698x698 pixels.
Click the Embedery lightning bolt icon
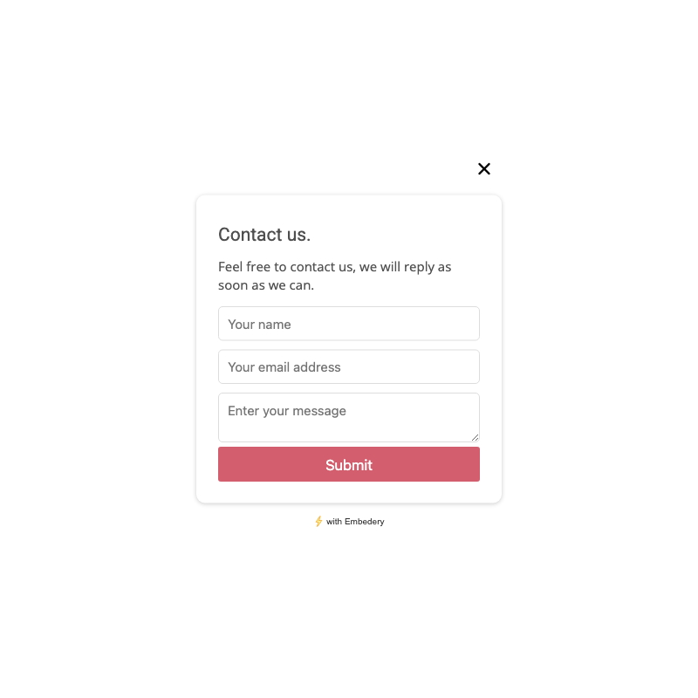[x=318, y=521]
